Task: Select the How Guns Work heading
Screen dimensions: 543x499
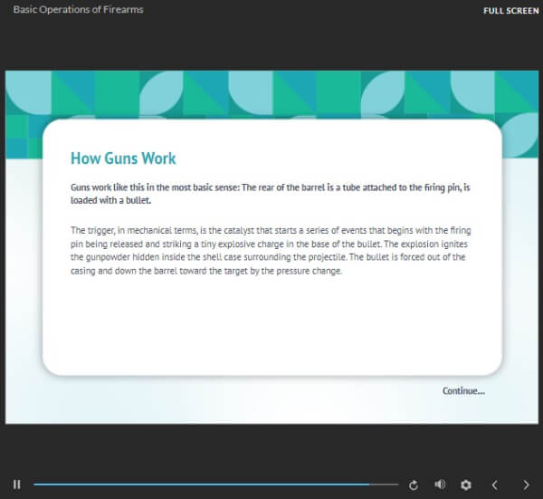Action: (123, 158)
